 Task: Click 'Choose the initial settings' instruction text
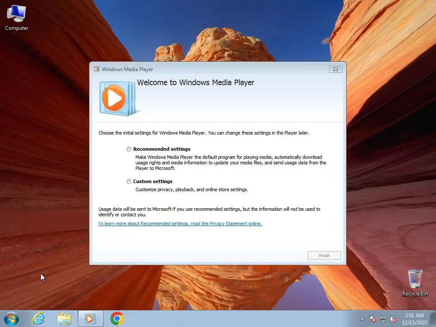coord(204,133)
